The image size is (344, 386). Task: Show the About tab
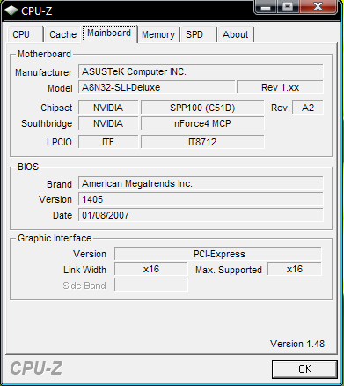pyautogui.click(x=236, y=34)
